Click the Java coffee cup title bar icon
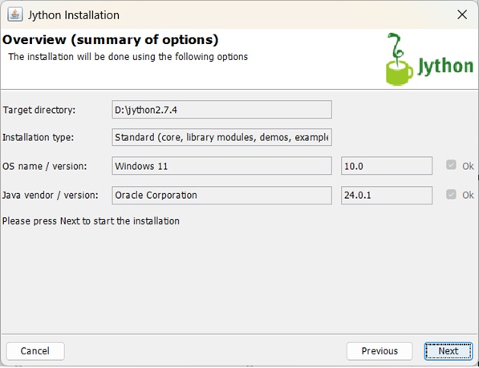The height and width of the screenshot is (368, 479). (15, 14)
